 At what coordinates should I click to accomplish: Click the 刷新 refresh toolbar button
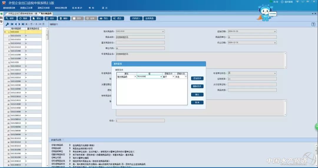coord(23,18)
